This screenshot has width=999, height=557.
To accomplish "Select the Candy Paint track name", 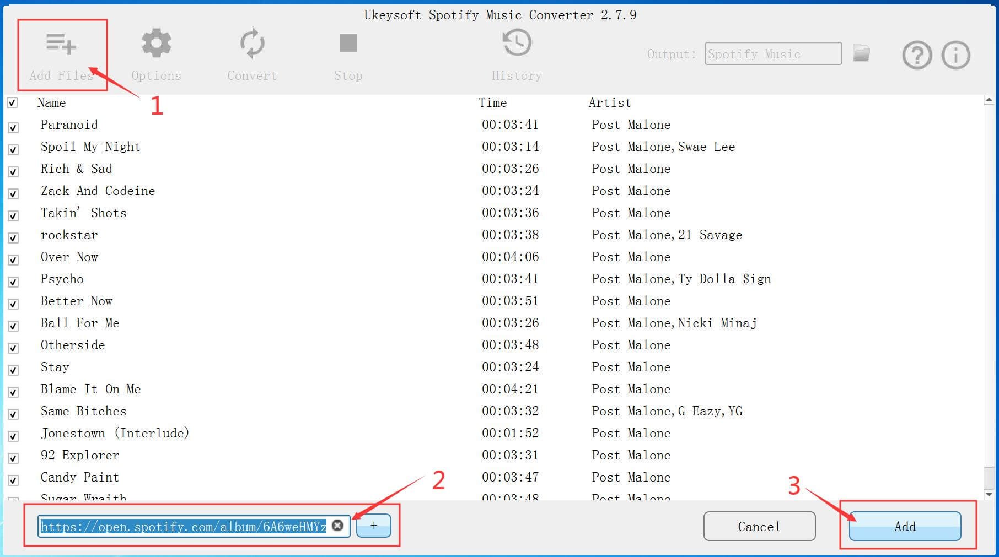I will tap(80, 477).
